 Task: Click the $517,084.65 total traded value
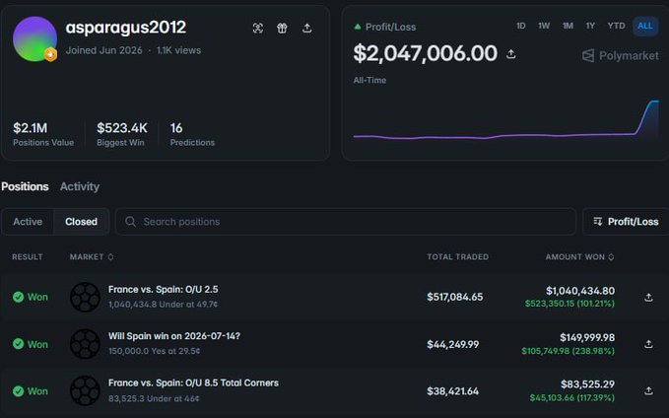455,297
